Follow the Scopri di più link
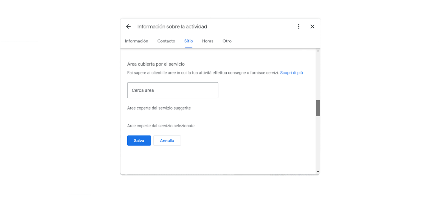439x199 pixels. [x=291, y=73]
